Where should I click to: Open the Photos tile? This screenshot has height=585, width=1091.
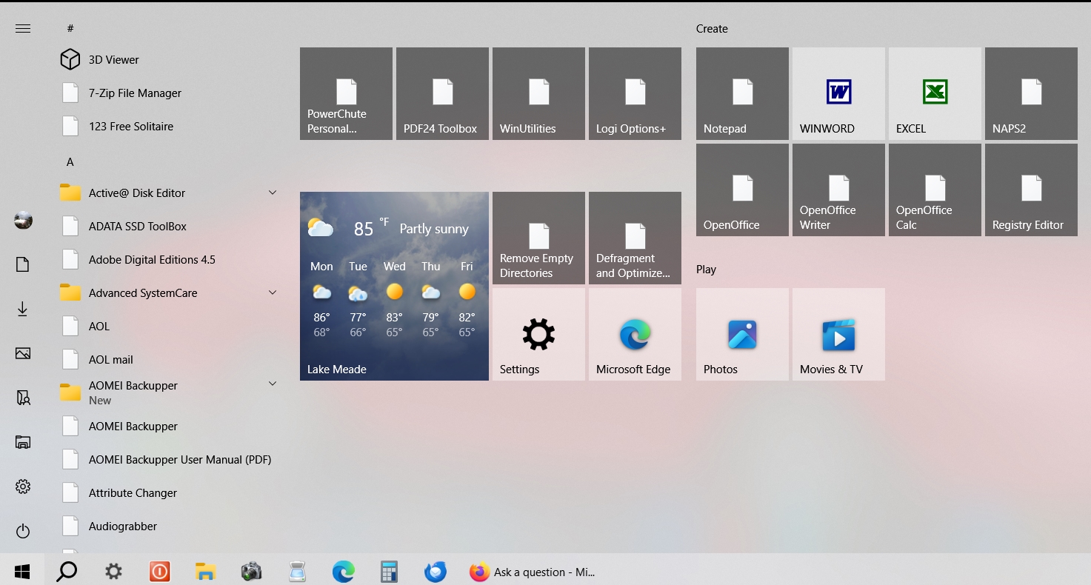tap(742, 334)
